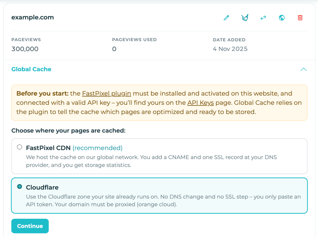Collapse the Global Cache chevron

pyautogui.click(x=303, y=69)
